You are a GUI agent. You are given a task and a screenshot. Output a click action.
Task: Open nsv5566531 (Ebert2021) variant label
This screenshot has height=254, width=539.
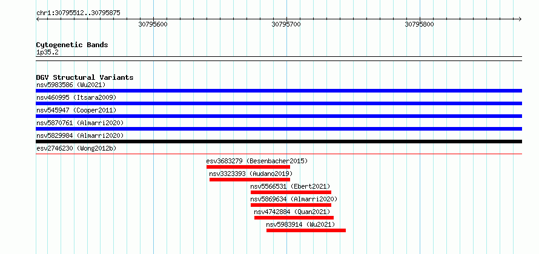click(291, 186)
